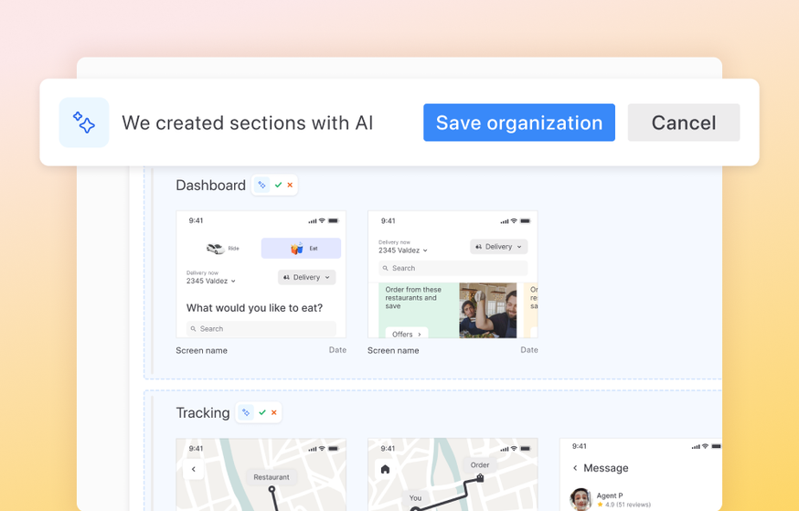Cancel the AI section creation
Image resolution: width=799 pixels, height=511 pixels.
click(x=683, y=122)
